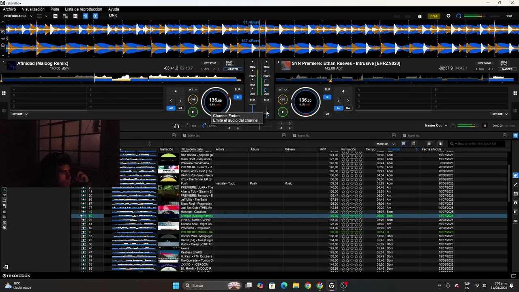Hit the CUE button on deck 1
Screen dimensions: 519x292
[x=193, y=99]
